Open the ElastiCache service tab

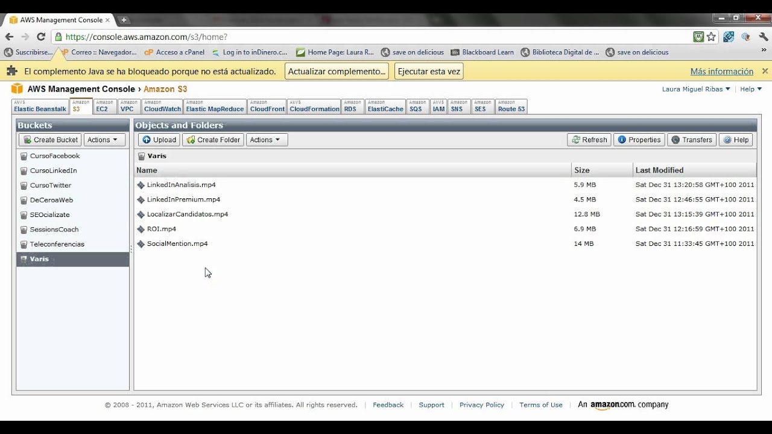coord(385,106)
